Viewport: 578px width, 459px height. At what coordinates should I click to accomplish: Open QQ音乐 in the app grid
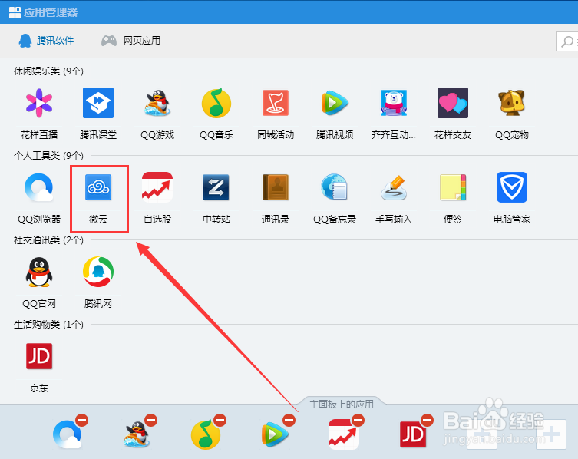tap(216, 103)
